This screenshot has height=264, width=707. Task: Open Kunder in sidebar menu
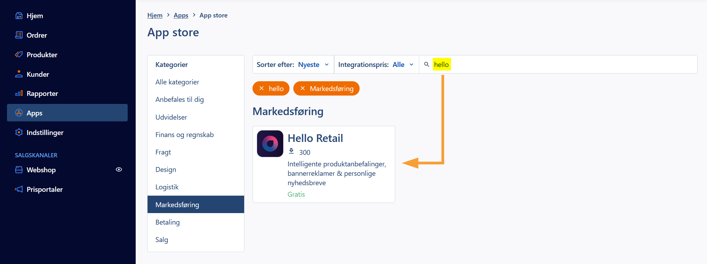pyautogui.click(x=67, y=74)
